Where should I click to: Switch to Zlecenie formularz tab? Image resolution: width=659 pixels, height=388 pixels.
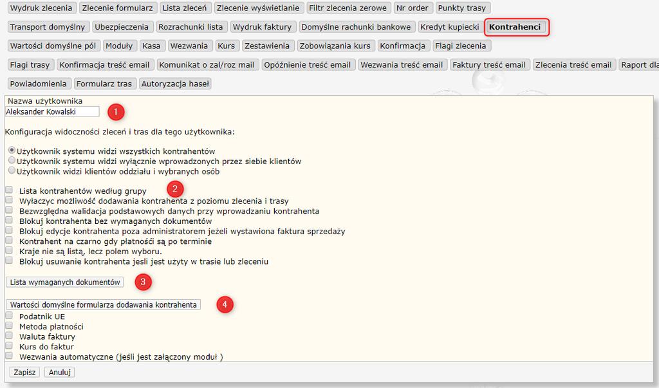[118, 8]
